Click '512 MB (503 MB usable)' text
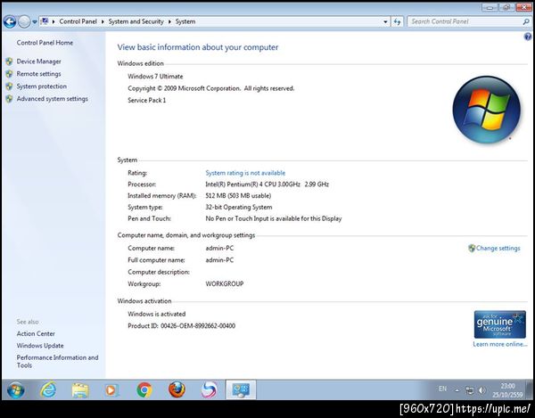This screenshot has width=535, height=418. (x=238, y=196)
